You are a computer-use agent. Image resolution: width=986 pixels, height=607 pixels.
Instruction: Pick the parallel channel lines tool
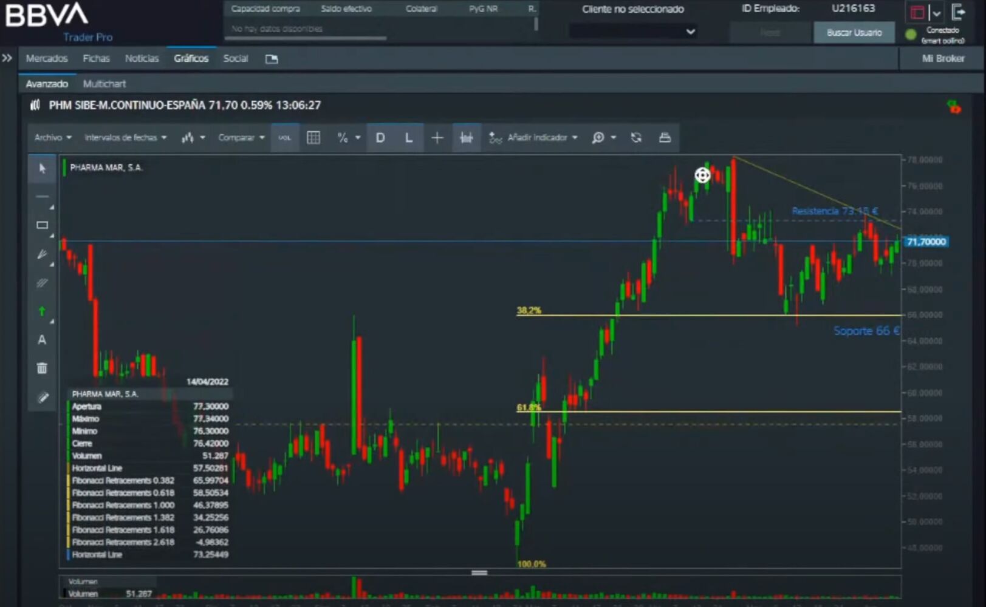click(x=42, y=283)
